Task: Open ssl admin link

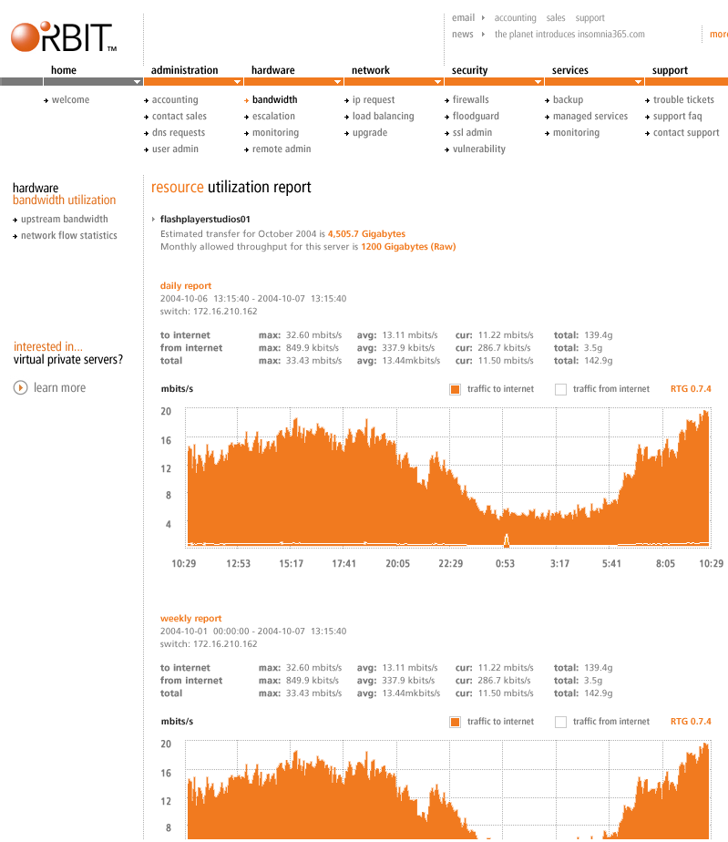Action: [473, 133]
